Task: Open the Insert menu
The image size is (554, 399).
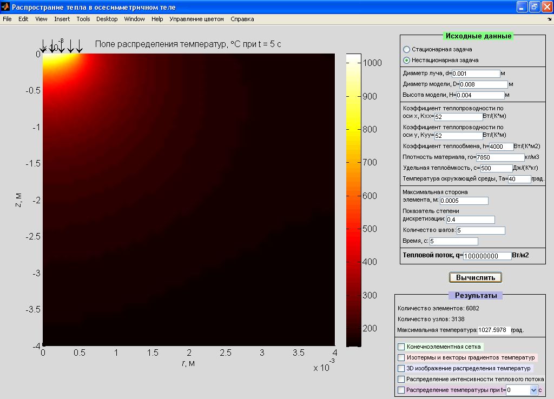Action: (x=62, y=19)
